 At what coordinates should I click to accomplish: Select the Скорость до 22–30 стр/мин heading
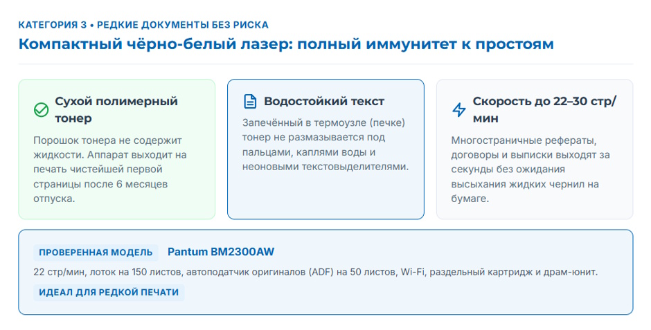point(545,110)
